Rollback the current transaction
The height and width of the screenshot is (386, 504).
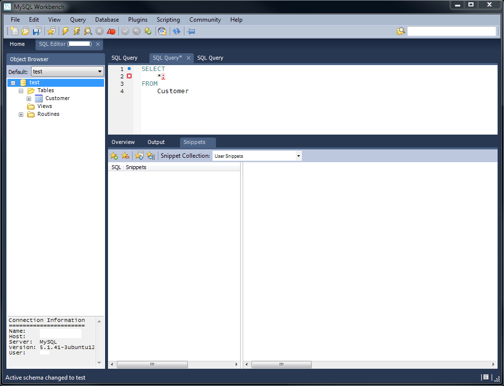137,31
